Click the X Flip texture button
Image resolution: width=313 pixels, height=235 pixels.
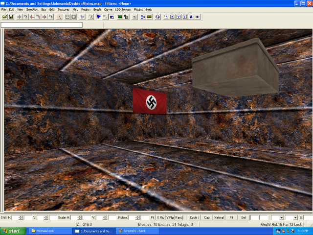(160, 217)
